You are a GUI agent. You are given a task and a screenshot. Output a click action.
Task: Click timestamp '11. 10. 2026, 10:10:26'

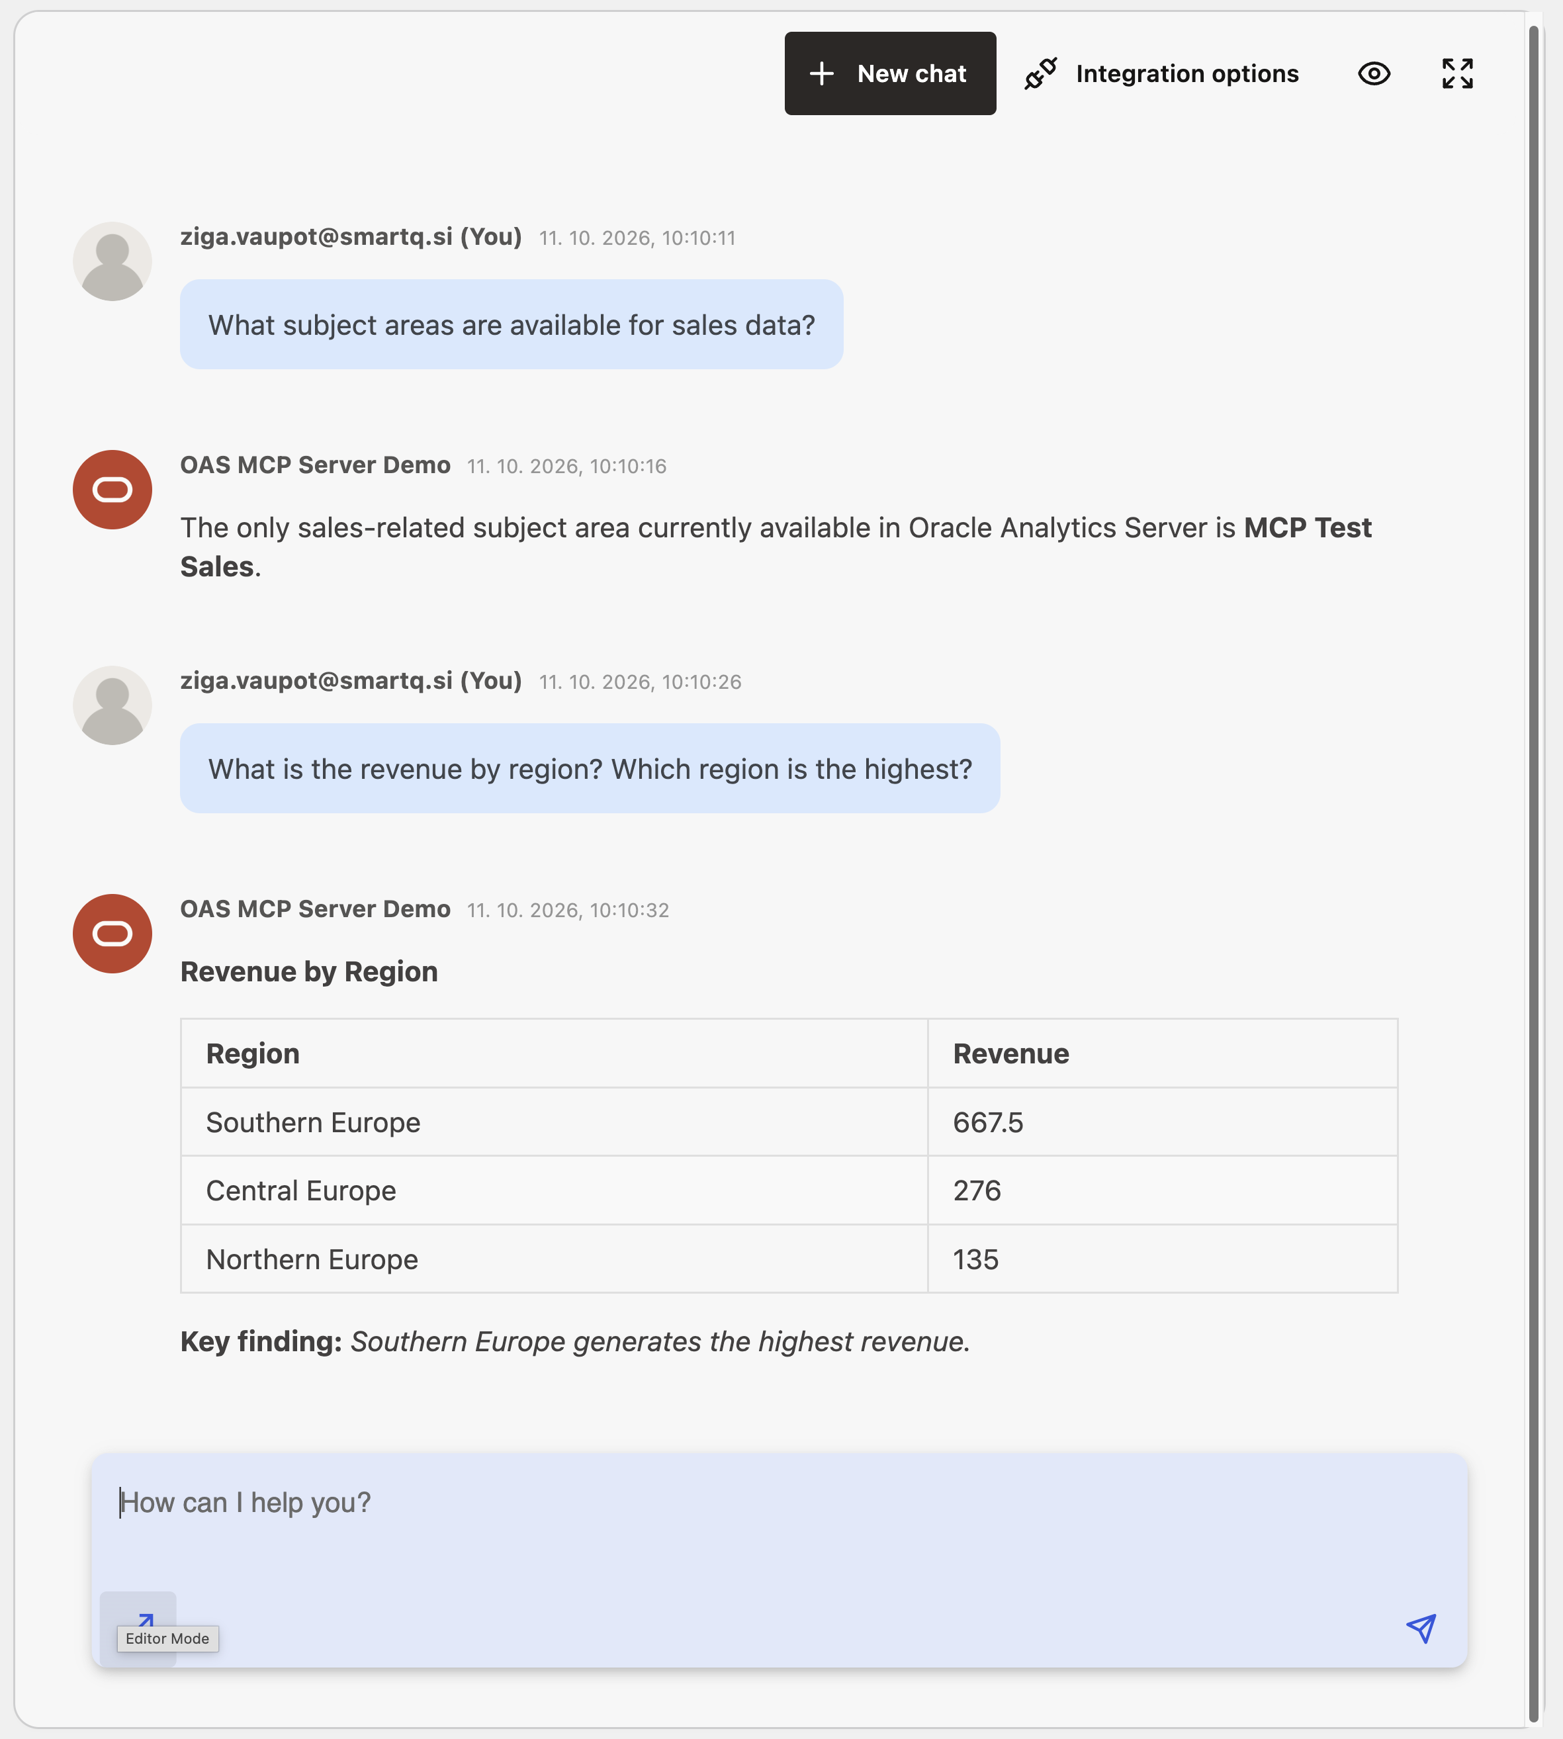(x=640, y=682)
